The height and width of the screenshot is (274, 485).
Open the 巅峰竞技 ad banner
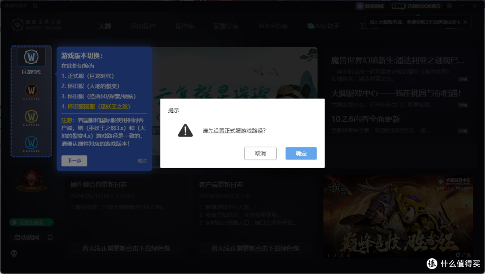click(x=398, y=217)
